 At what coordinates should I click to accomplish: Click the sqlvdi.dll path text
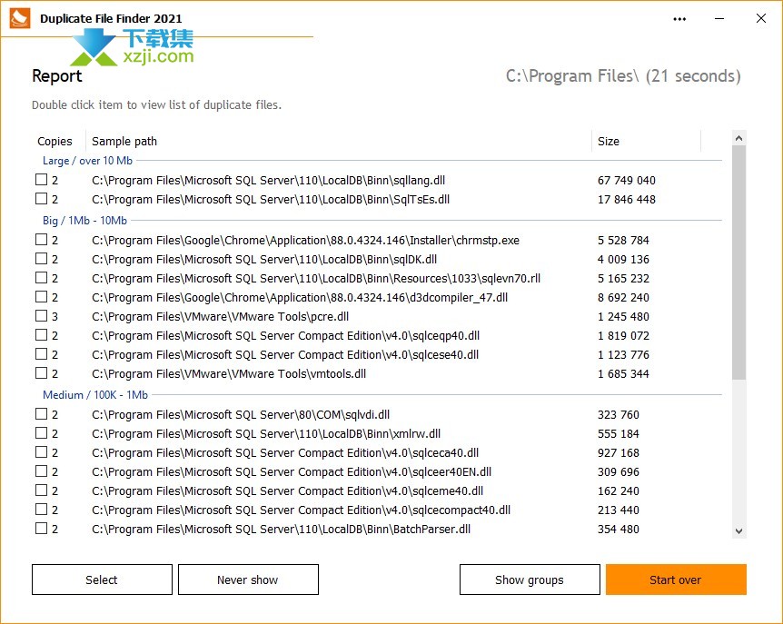[x=241, y=414]
